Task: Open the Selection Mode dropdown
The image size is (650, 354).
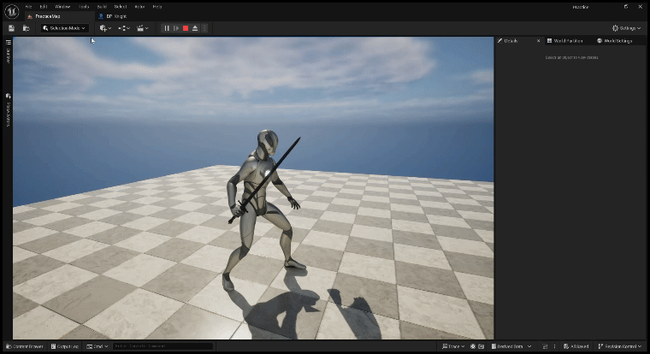Action: [65, 28]
